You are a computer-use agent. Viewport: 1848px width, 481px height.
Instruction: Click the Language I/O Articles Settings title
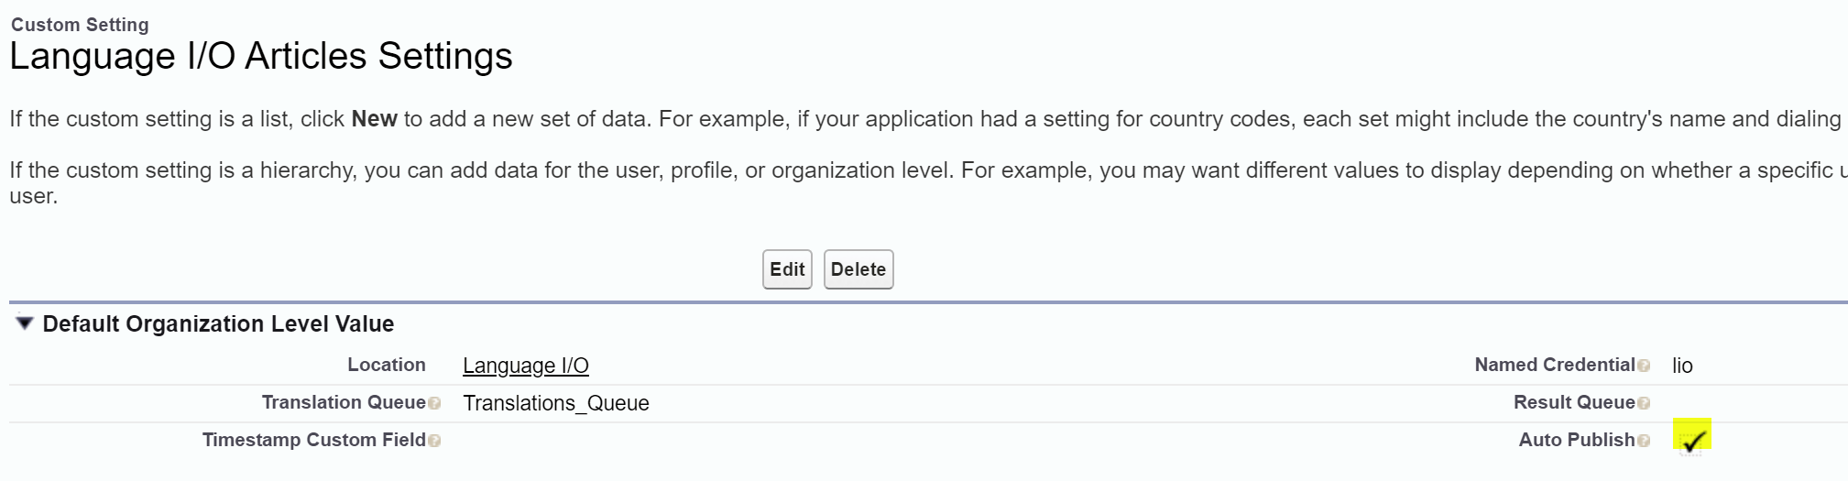(x=261, y=56)
